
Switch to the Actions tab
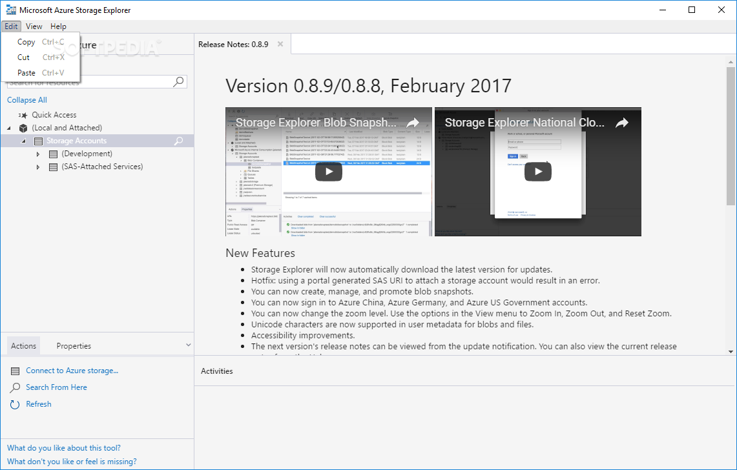pyautogui.click(x=23, y=346)
